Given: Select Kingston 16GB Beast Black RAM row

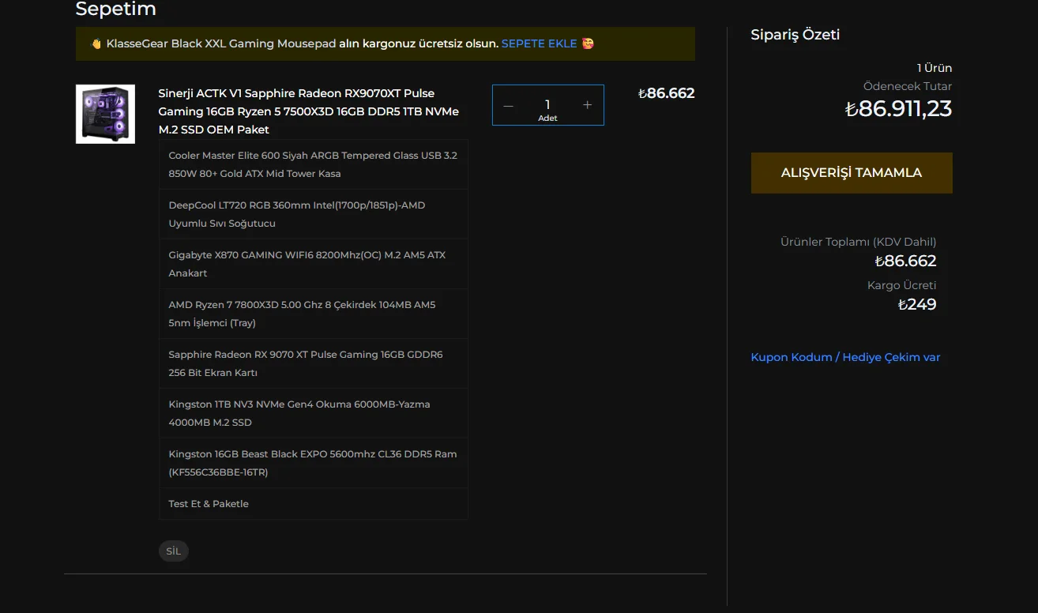Looking at the screenshot, I should coord(314,463).
